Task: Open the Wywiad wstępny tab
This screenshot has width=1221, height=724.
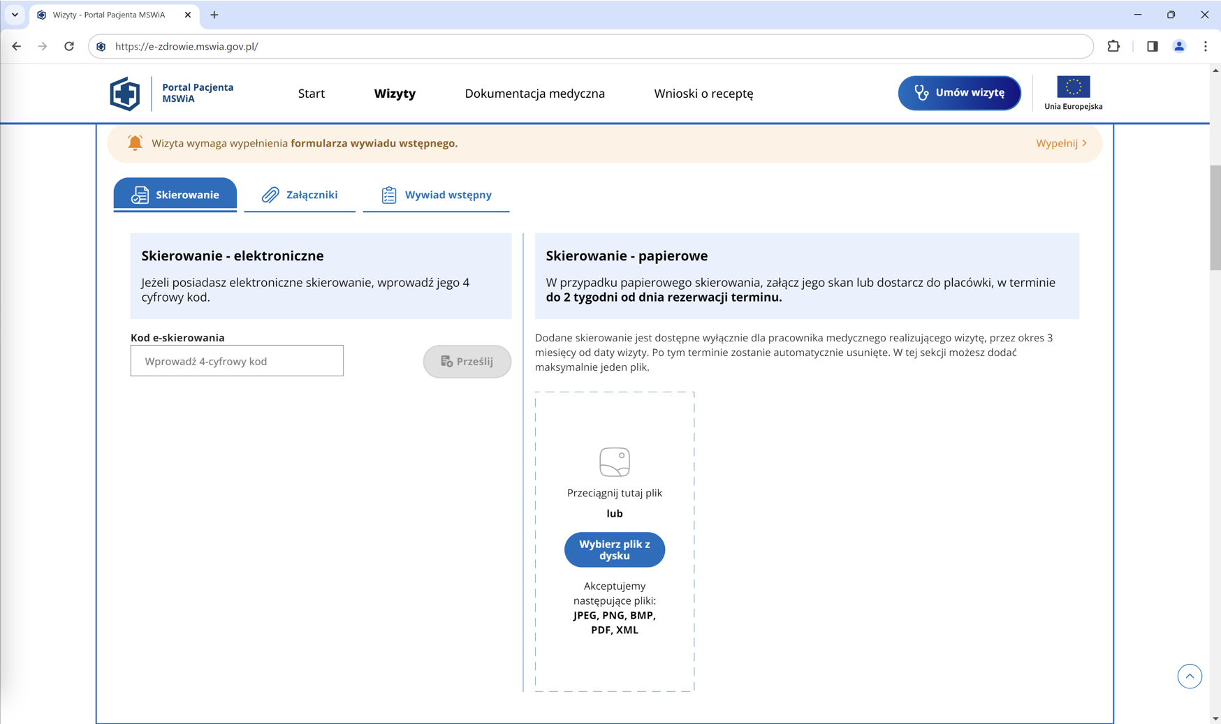Action: pyautogui.click(x=436, y=195)
